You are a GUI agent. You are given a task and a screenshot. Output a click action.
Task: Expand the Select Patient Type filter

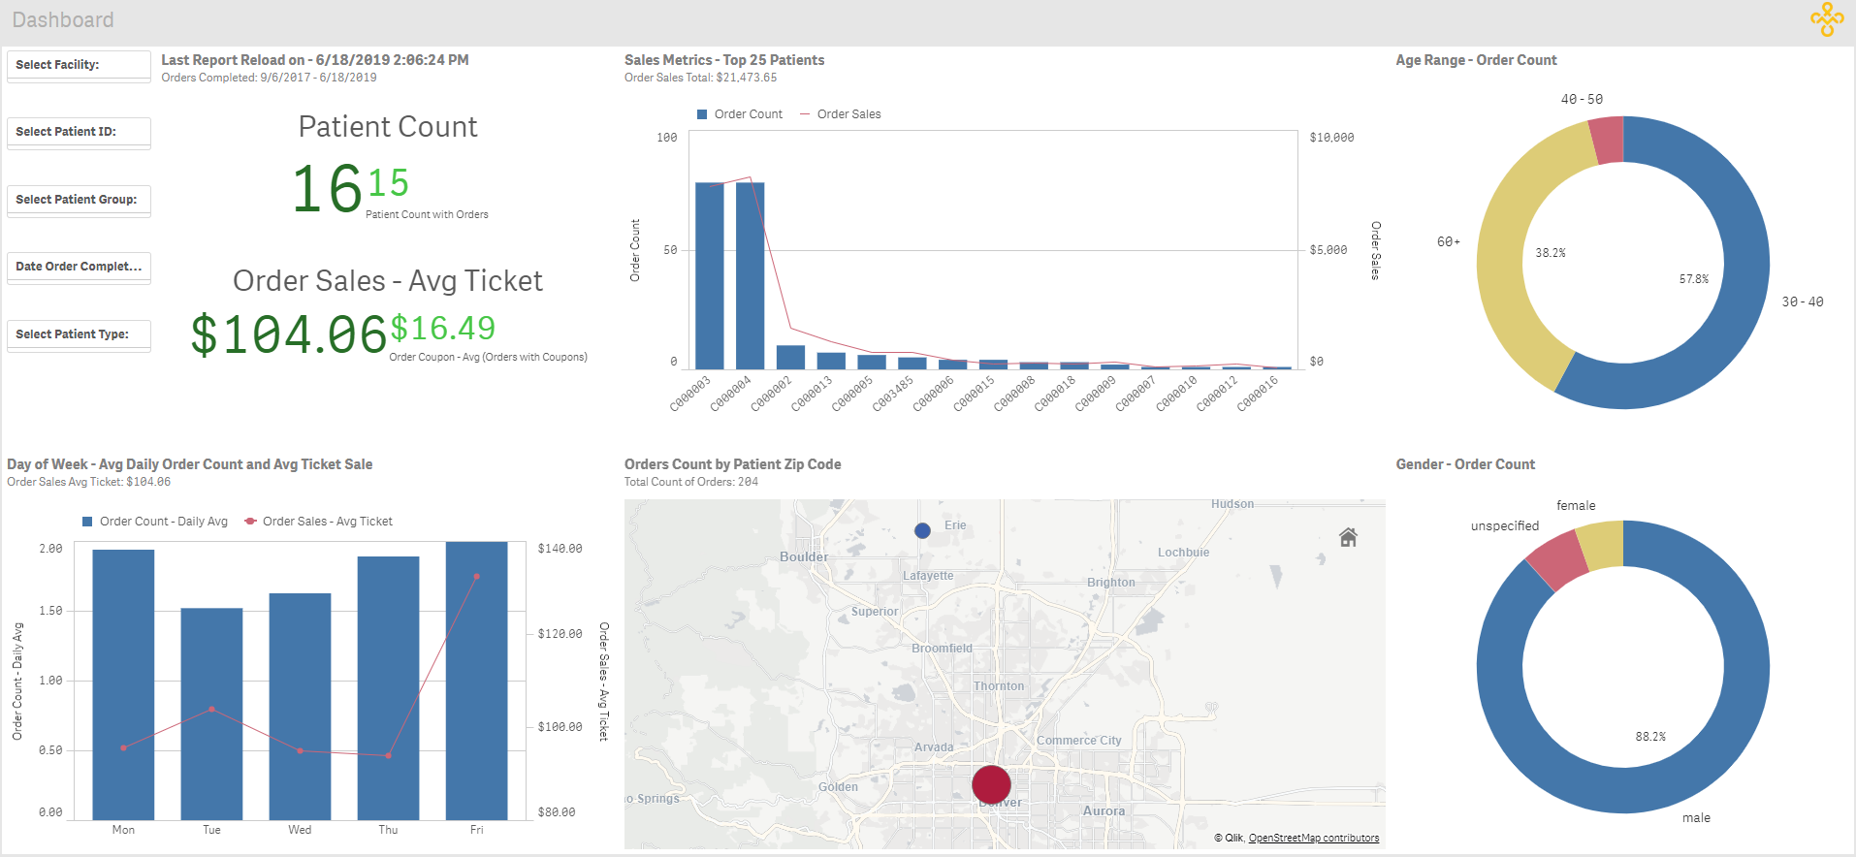[x=79, y=334]
